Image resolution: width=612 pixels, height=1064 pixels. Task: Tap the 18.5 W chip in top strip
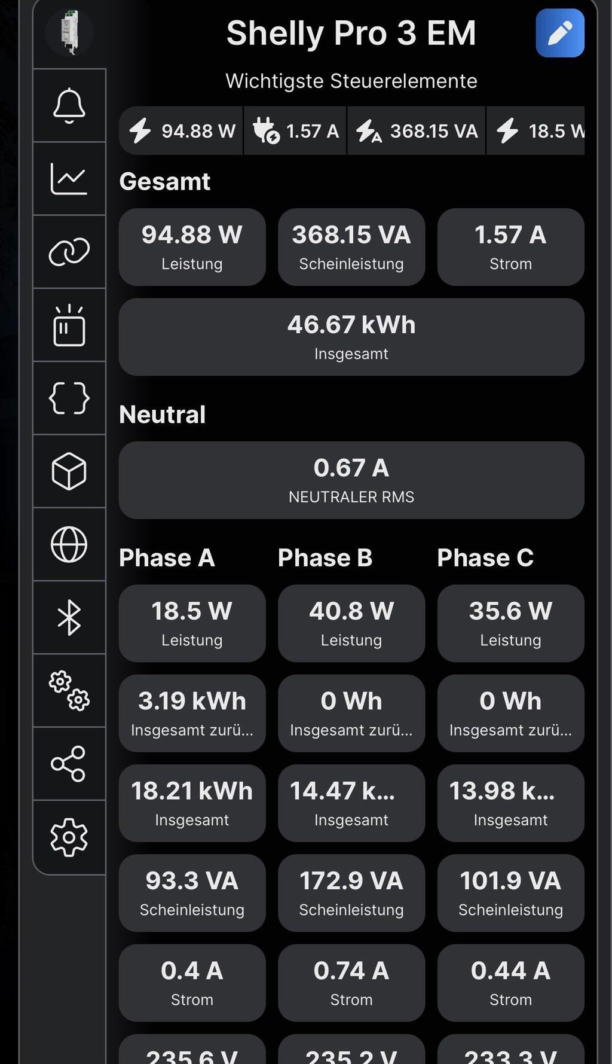coord(536,131)
